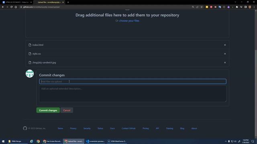Expand the tab search dropdown arrow
Screen dimensions: 257x144
pos(235,2)
